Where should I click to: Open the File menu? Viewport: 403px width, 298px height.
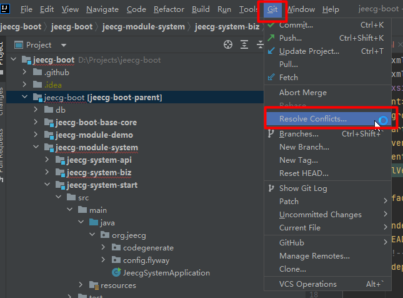26,9
